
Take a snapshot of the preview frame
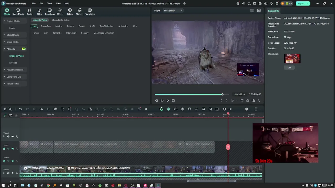coord(248,101)
